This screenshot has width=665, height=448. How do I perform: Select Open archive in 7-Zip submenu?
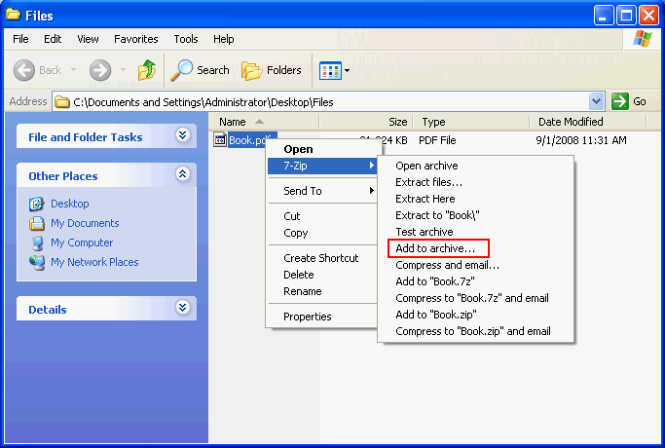(475, 166)
